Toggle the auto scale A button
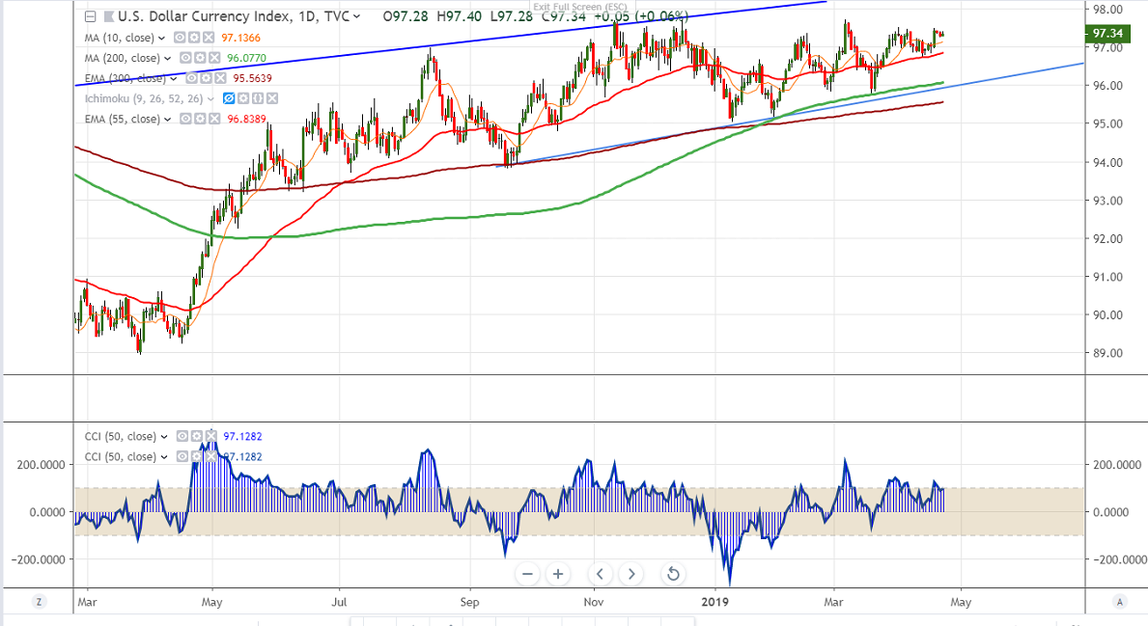 pyautogui.click(x=1119, y=602)
